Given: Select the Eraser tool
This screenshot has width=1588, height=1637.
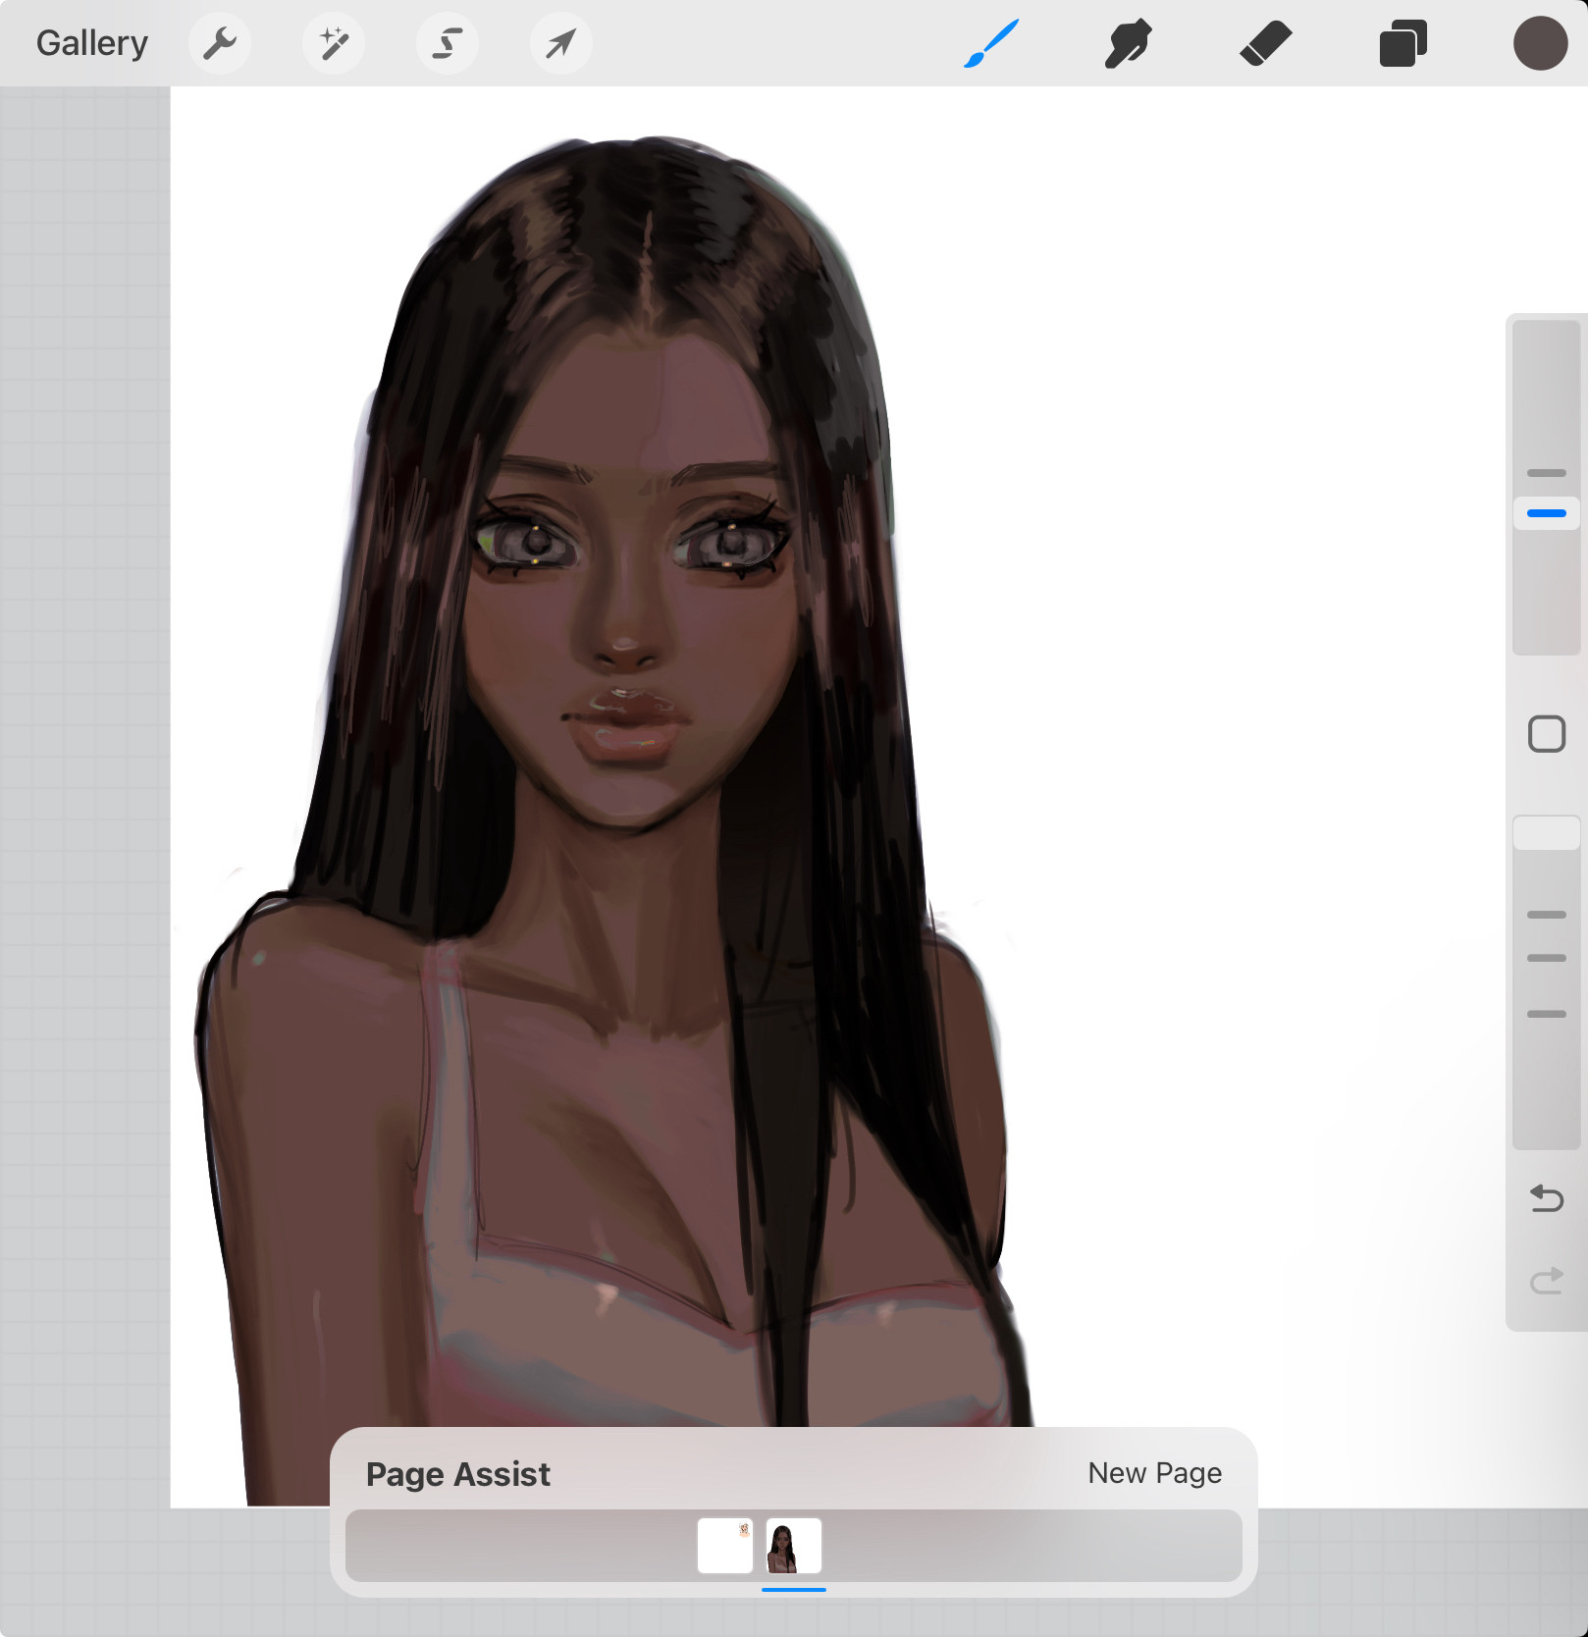Looking at the screenshot, I should point(1266,44).
